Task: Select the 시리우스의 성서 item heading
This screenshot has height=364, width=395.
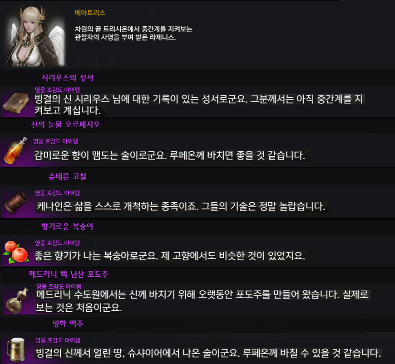Action: point(67,78)
